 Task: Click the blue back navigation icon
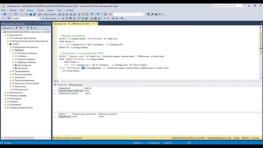pyautogui.click(x=5, y=14)
